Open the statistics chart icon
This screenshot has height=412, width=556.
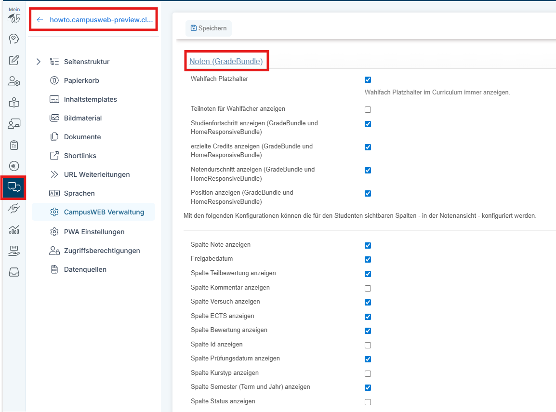13,230
